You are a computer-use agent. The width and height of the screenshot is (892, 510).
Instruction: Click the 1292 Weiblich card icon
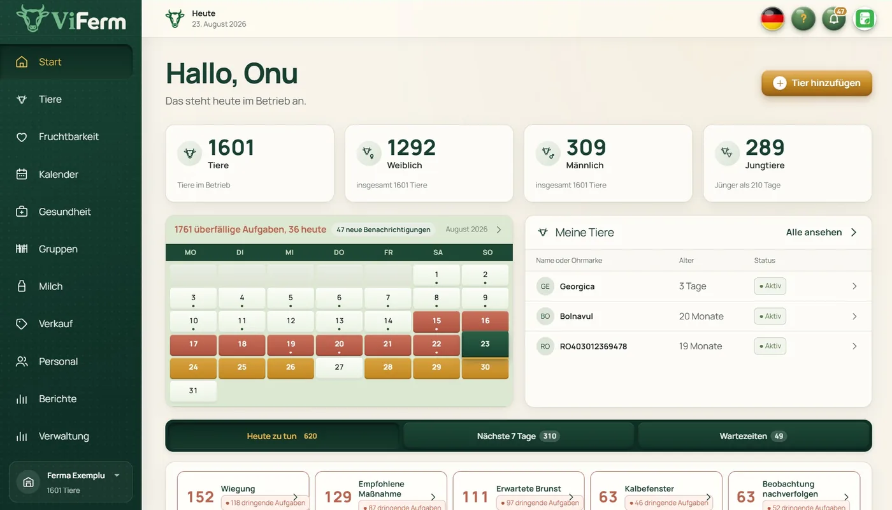coord(369,153)
